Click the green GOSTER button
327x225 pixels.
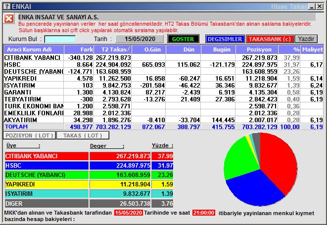click(183, 39)
